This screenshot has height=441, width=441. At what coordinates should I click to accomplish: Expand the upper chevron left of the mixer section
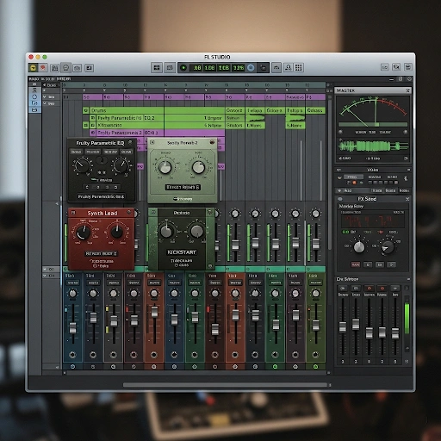point(45,269)
